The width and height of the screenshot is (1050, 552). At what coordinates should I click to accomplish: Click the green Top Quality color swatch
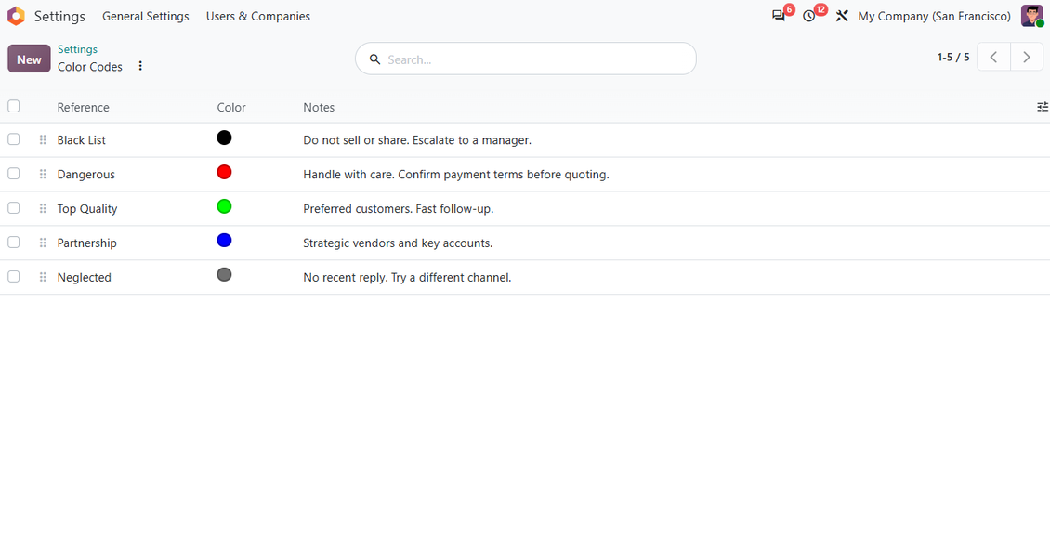click(x=224, y=206)
